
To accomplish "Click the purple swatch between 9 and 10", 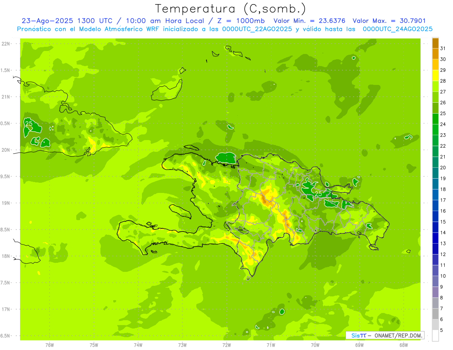I will [435, 281].
